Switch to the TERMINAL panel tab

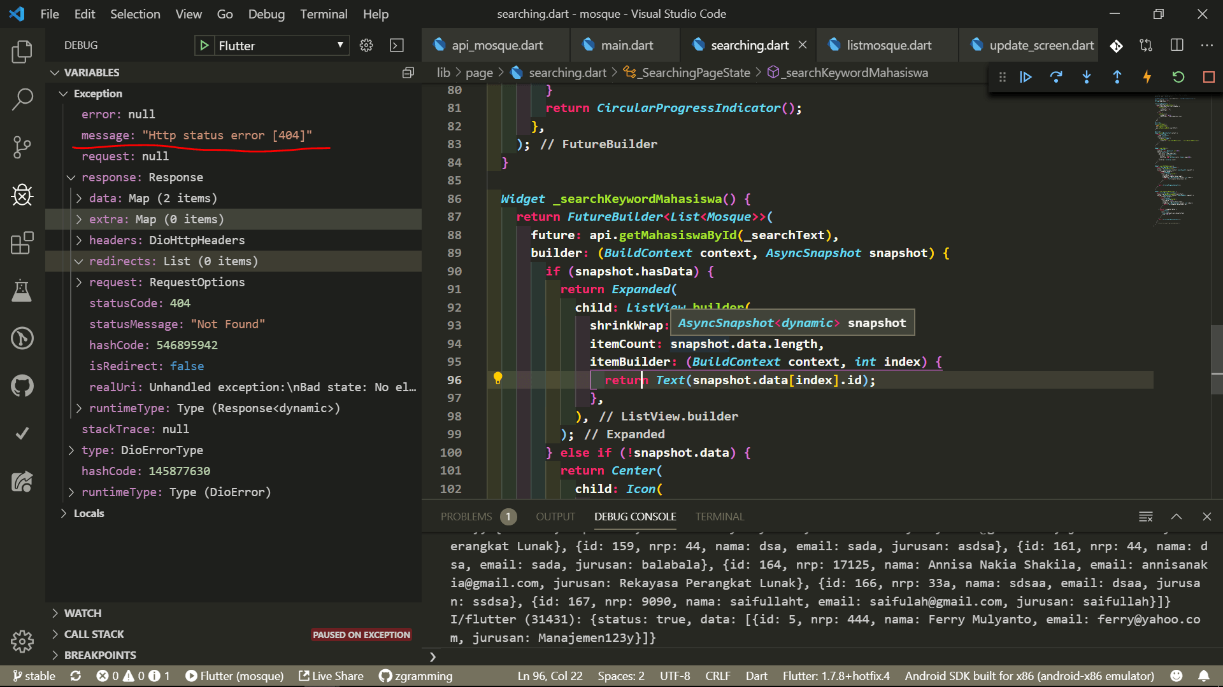click(x=719, y=517)
